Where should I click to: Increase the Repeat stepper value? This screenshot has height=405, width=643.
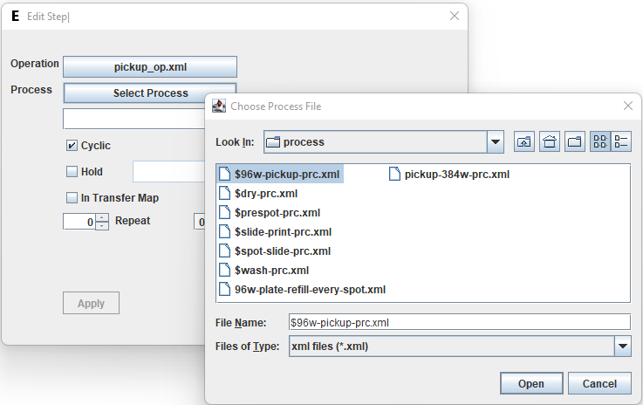pos(102,217)
